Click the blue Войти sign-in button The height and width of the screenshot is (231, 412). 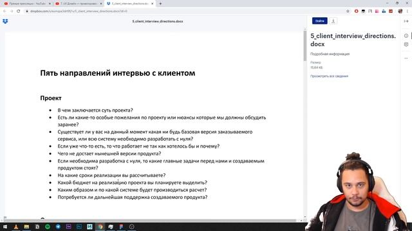pos(319,21)
